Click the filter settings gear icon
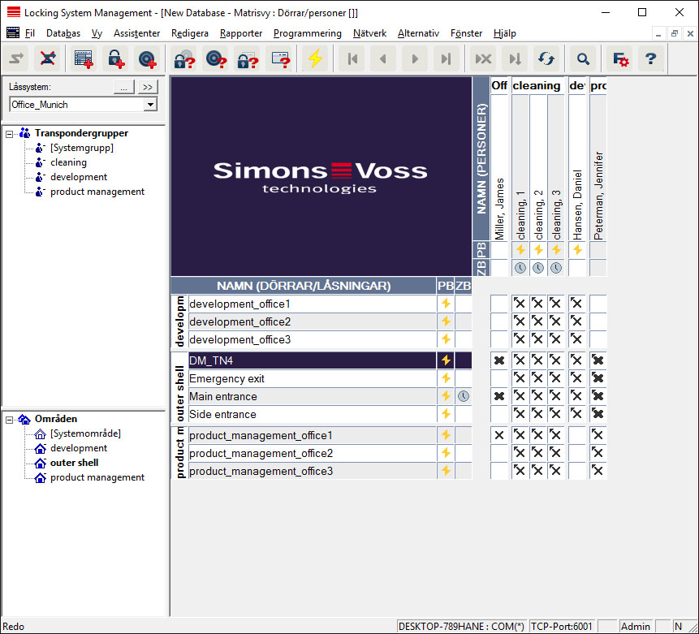699x634 pixels. [620, 58]
